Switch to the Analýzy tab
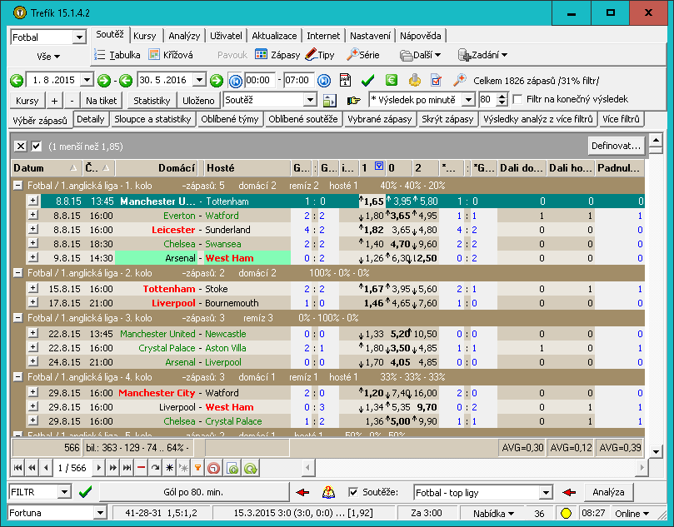This screenshot has width=674, height=527. pos(184,36)
